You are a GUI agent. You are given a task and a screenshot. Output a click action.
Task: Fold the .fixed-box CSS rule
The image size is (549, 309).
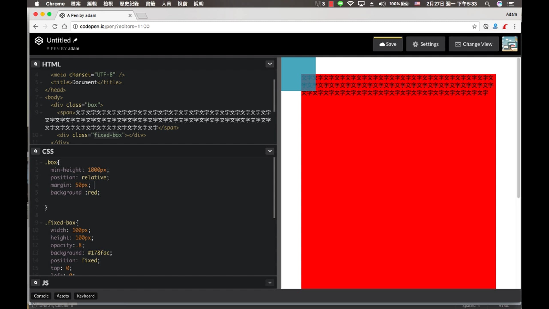point(41,223)
